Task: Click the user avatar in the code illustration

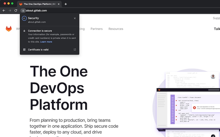Action: coord(213,77)
